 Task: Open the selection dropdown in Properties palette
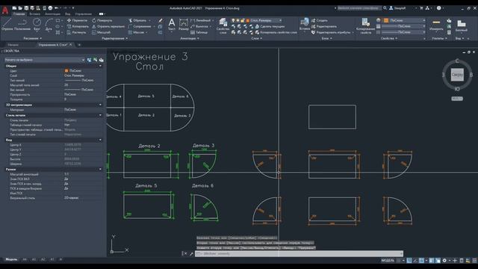point(45,60)
